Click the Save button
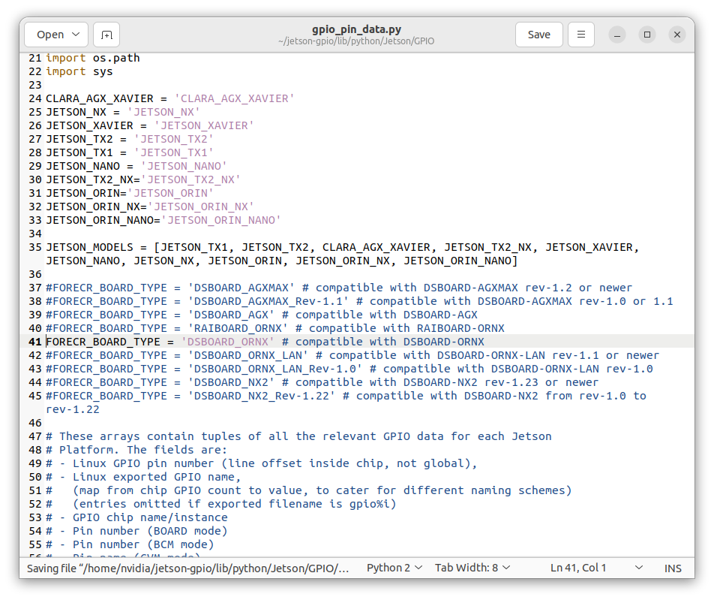The height and width of the screenshot is (600, 714). point(538,34)
